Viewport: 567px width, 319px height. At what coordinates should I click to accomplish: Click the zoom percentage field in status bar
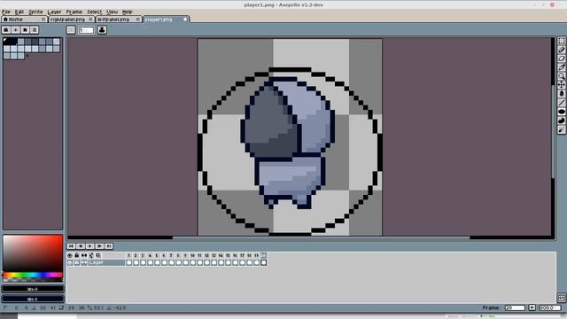[550, 307]
